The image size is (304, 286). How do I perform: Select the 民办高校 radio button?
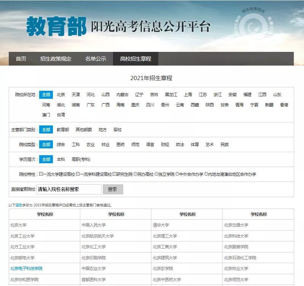135,174
